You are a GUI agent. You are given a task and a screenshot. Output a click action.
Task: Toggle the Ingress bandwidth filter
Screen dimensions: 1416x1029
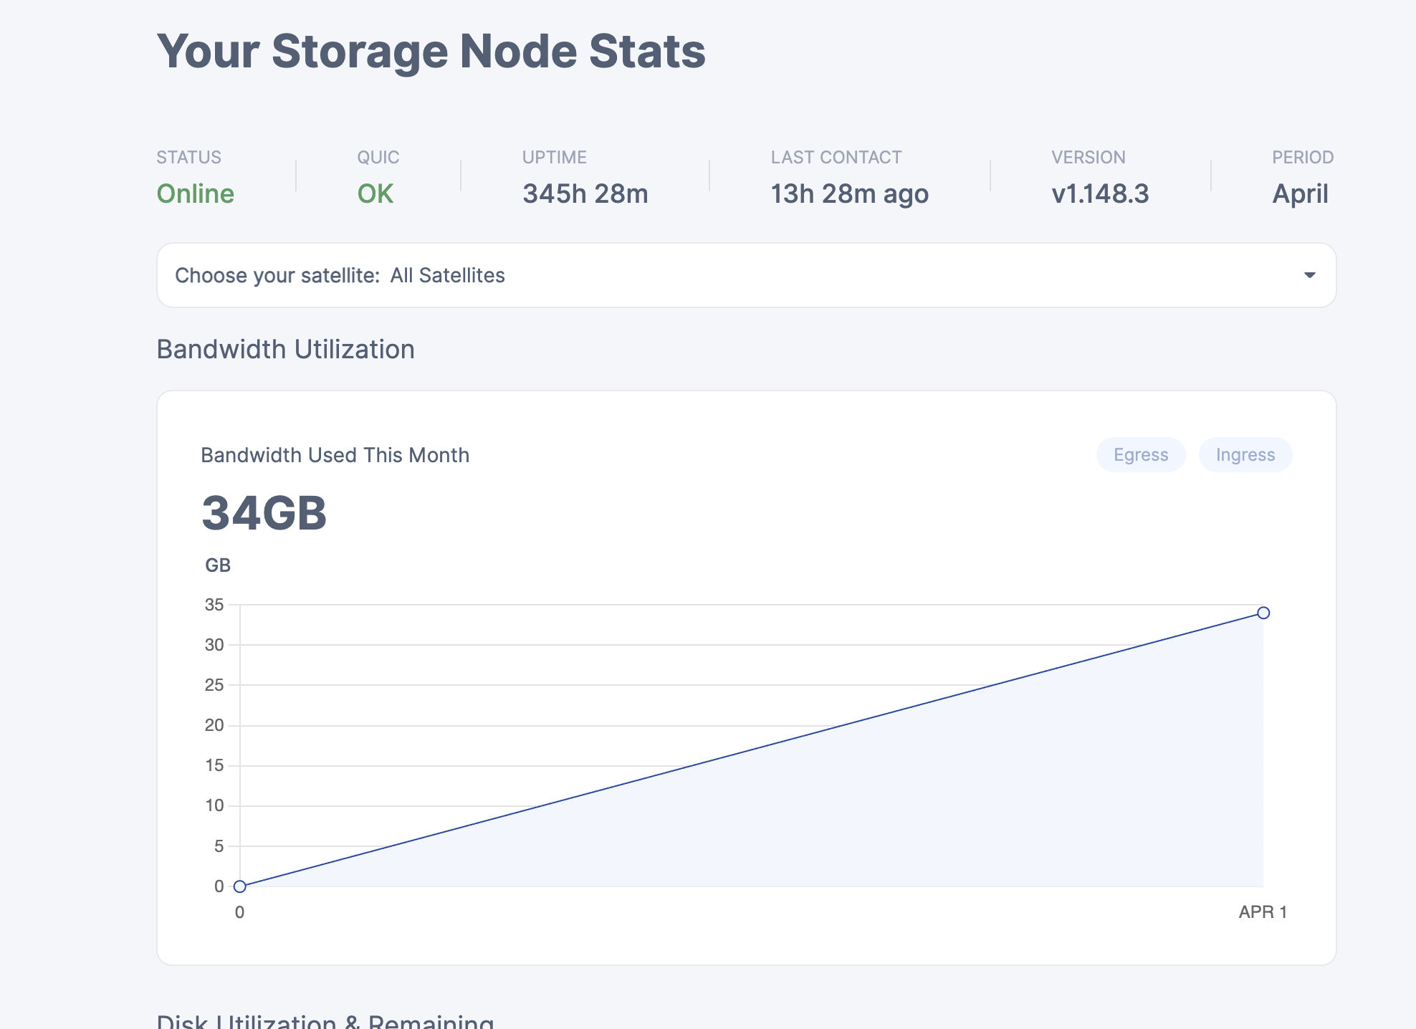tap(1245, 455)
